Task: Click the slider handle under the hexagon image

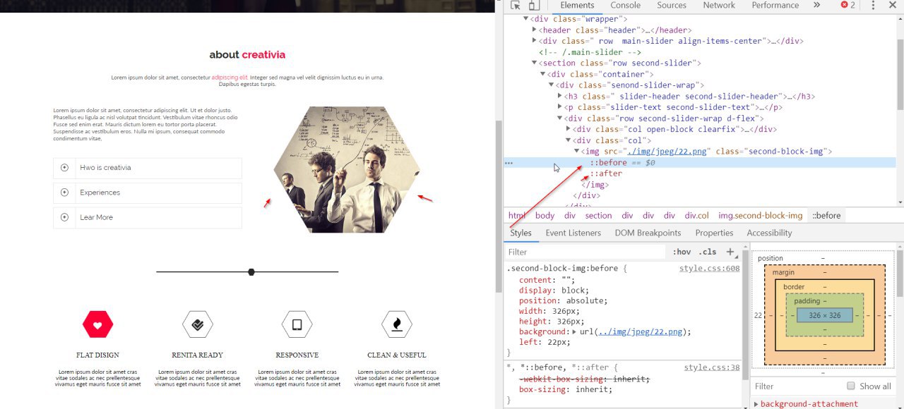Action: pos(251,272)
